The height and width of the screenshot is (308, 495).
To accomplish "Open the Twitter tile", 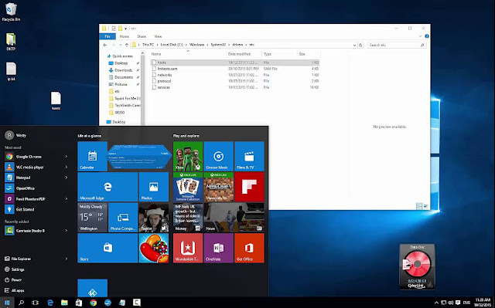I will (x=154, y=218).
